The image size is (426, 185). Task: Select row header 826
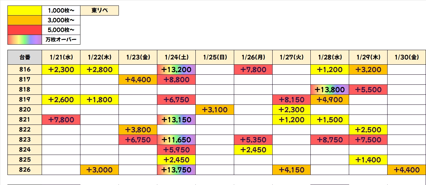pos(25,170)
